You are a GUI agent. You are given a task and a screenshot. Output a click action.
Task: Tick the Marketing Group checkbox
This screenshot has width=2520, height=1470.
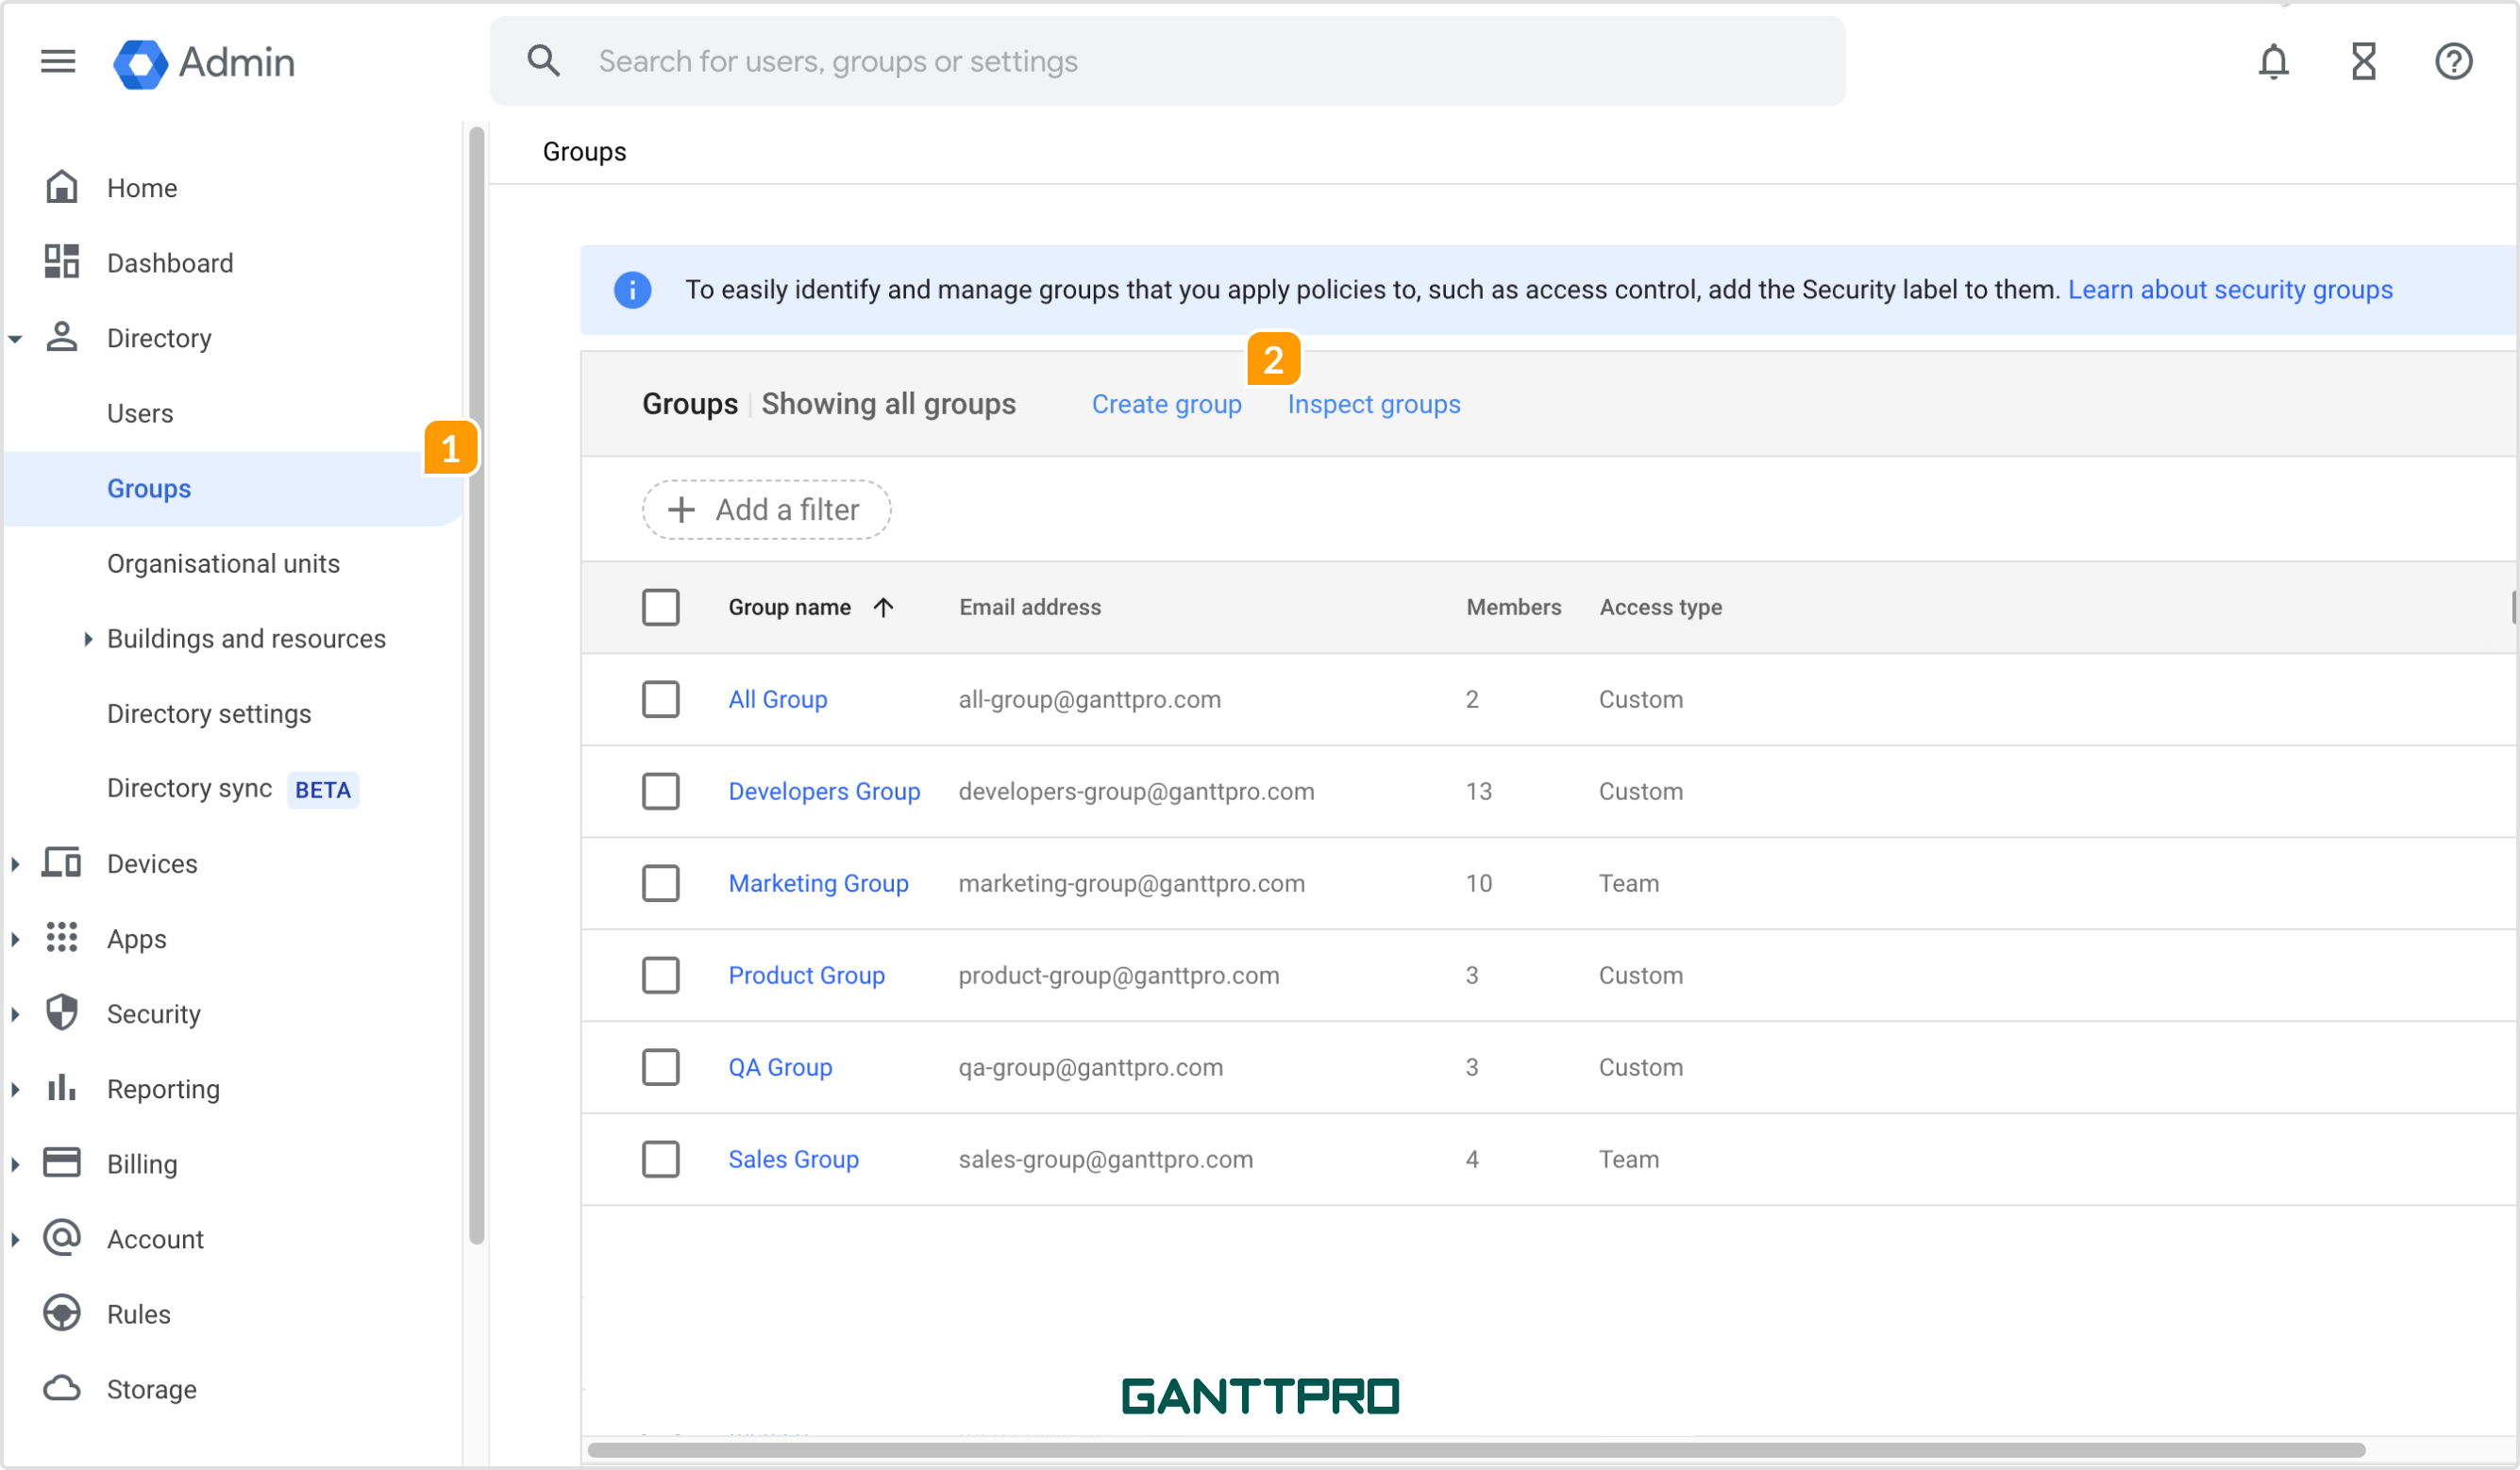coord(661,883)
